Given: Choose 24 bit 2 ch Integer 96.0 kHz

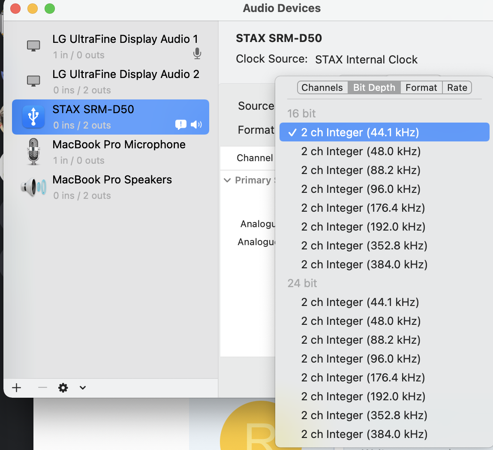Looking at the screenshot, I should click(384, 359).
